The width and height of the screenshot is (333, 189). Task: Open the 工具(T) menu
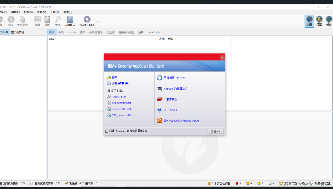pos(55,12)
